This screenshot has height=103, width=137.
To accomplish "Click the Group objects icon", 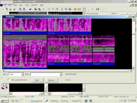I will [36, 9].
